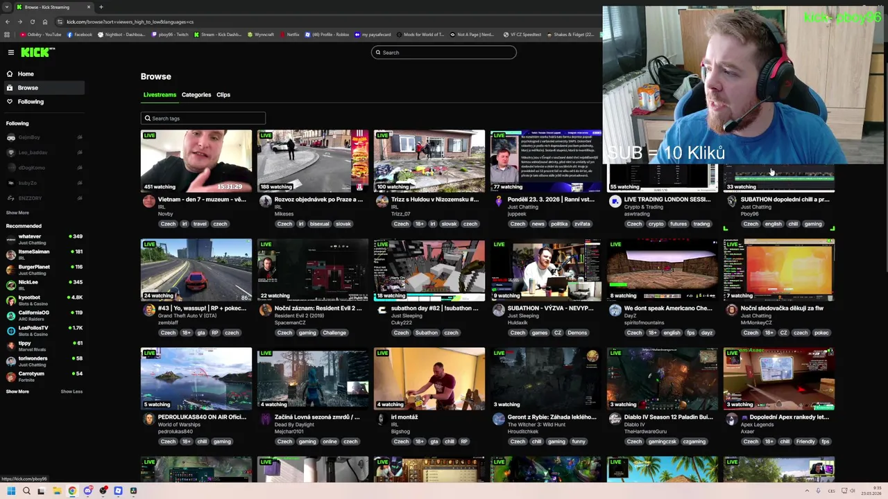Switch to the Clips tab
The image size is (888, 499).
tap(223, 95)
